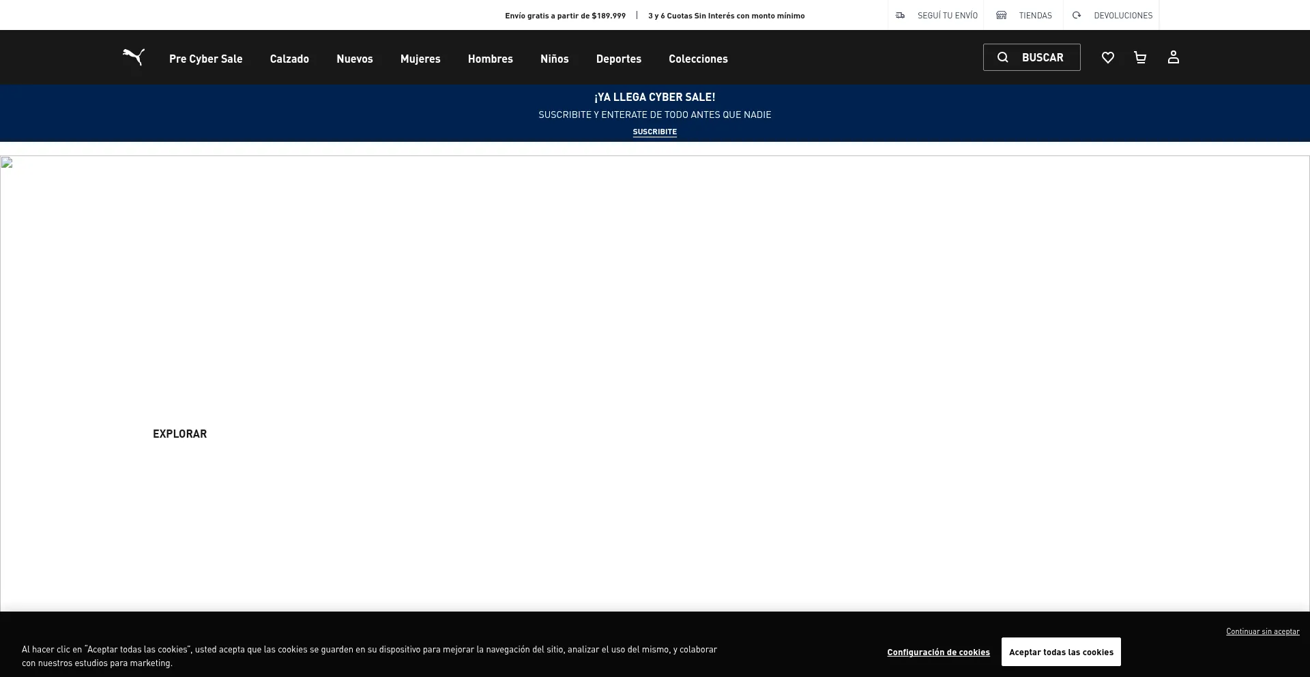Select the Colecciones menu item

pos(698,59)
